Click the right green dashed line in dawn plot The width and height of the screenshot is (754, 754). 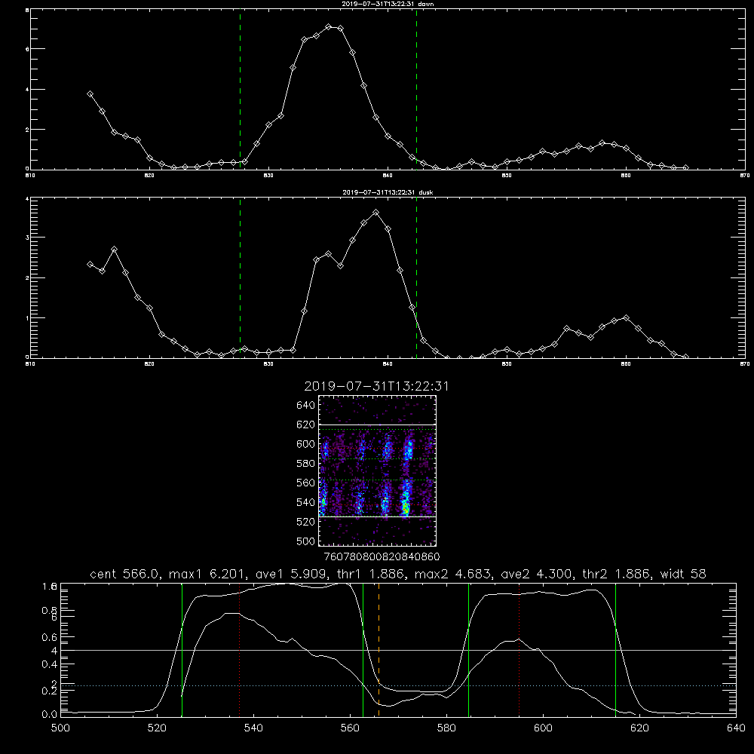pyautogui.click(x=416, y=89)
